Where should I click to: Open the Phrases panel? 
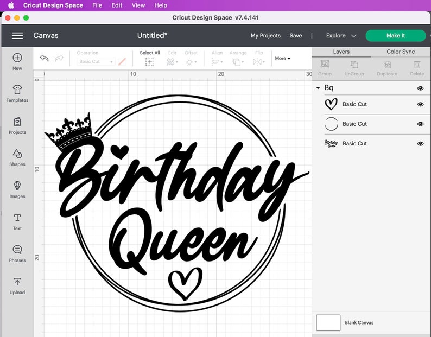(17, 254)
